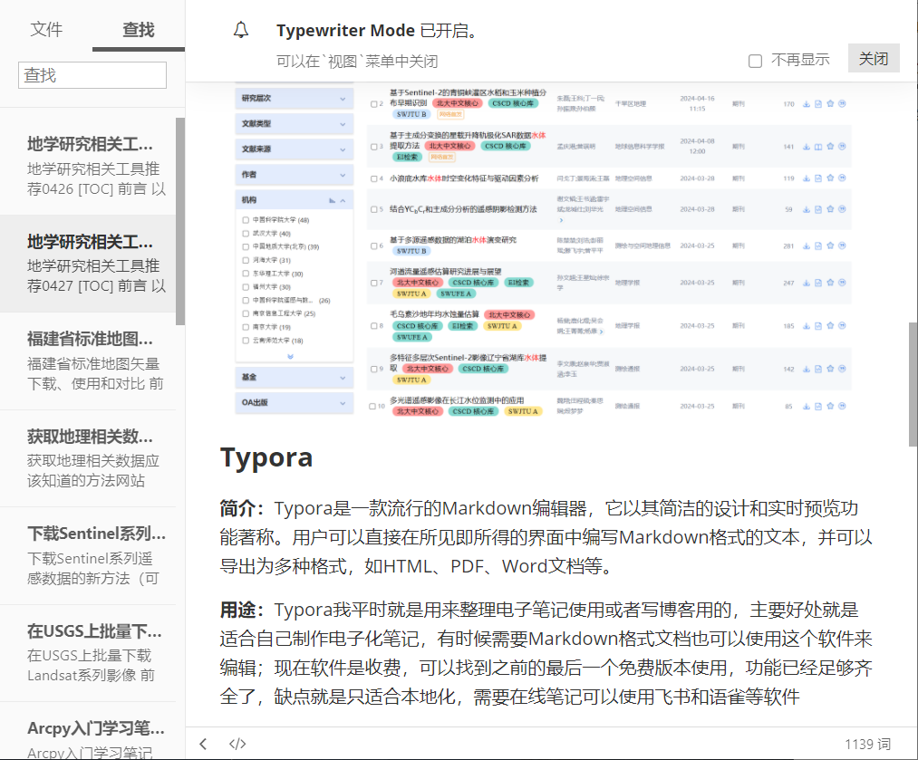The width and height of the screenshot is (918, 760).
Task: Check the 南京大学 (19) checkbox
Action: pyautogui.click(x=246, y=326)
